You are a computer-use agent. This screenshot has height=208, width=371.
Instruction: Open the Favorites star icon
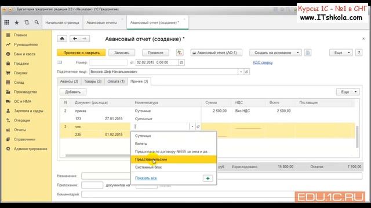(x=17, y=23)
